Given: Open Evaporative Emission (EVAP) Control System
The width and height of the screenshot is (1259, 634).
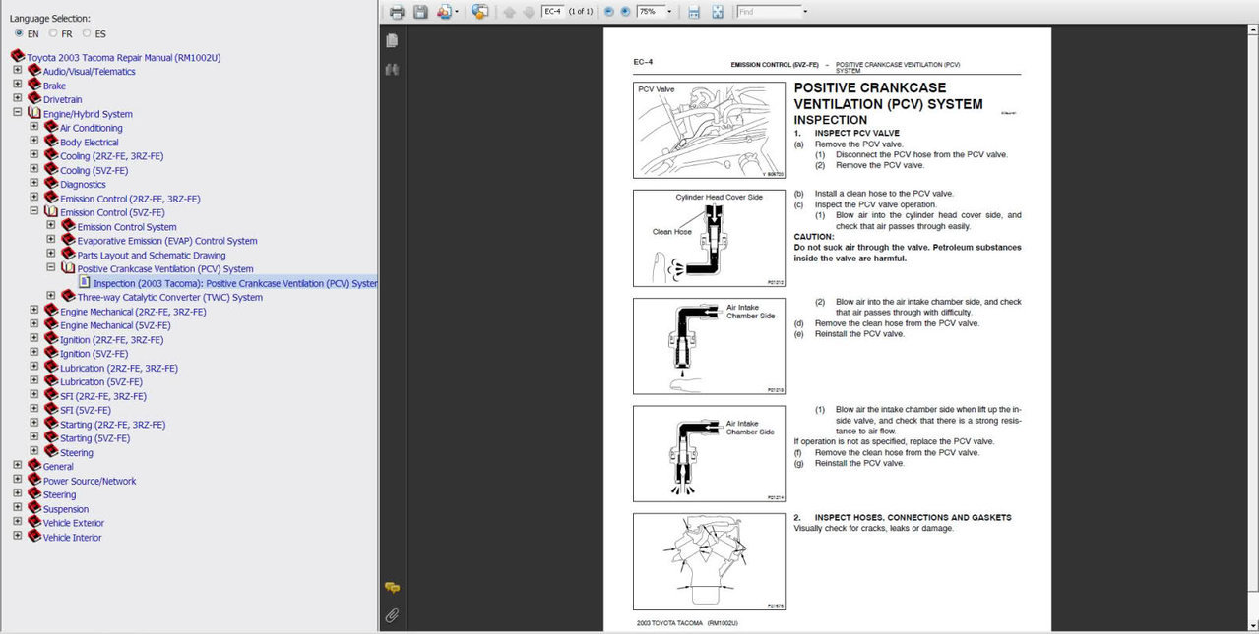Looking at the screenshot, I should [167, 241].
